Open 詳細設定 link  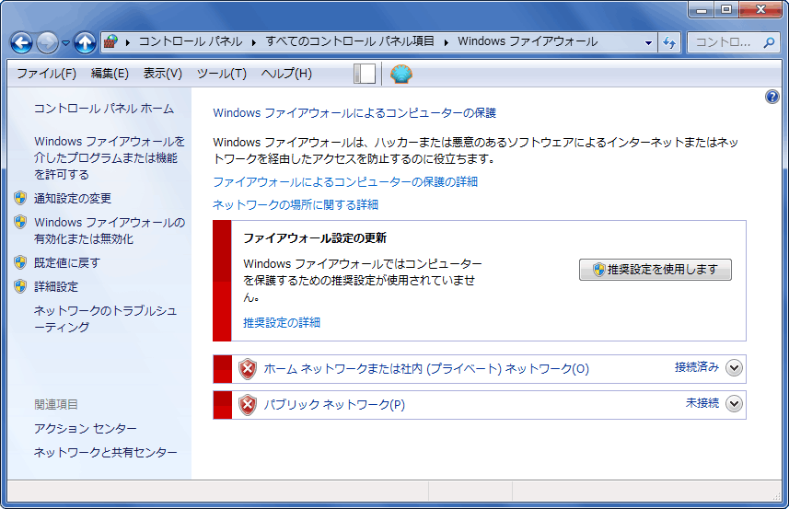[56, 286]
